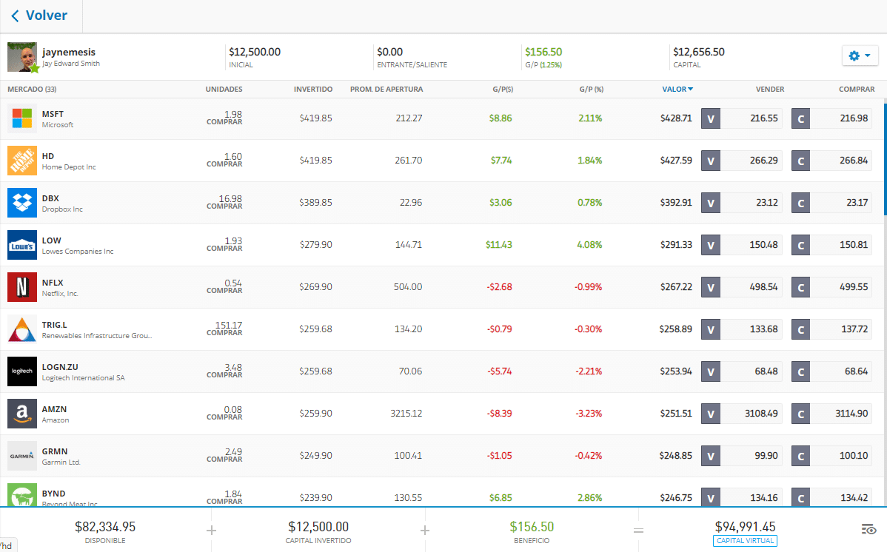
Task: Open Renewables Infrastructure Group name
Action: click(x=97, y=336)
